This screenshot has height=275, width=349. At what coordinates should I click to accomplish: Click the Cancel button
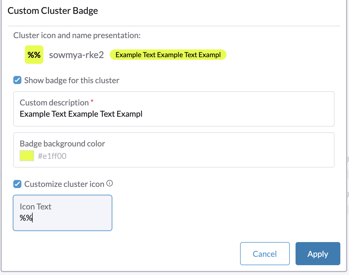pyautogui.click(x=265, y=254)
